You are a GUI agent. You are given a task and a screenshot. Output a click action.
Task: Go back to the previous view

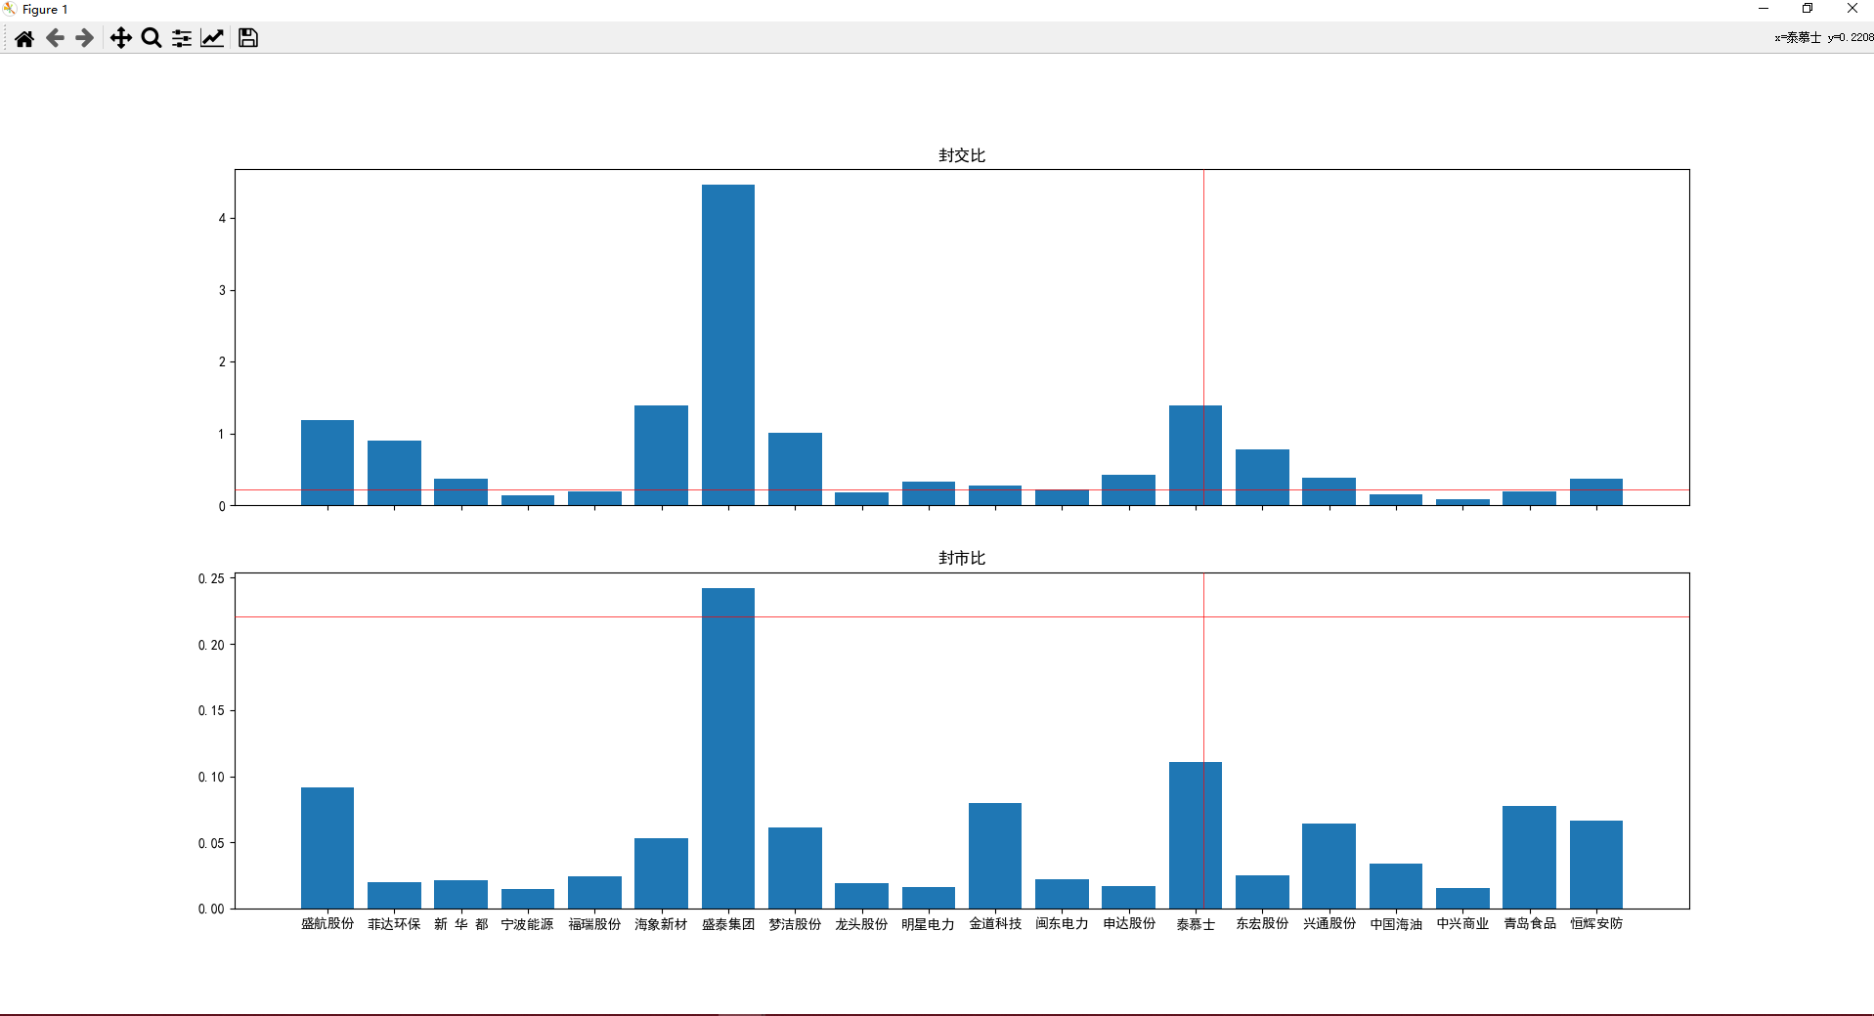[x=55, y=38]
